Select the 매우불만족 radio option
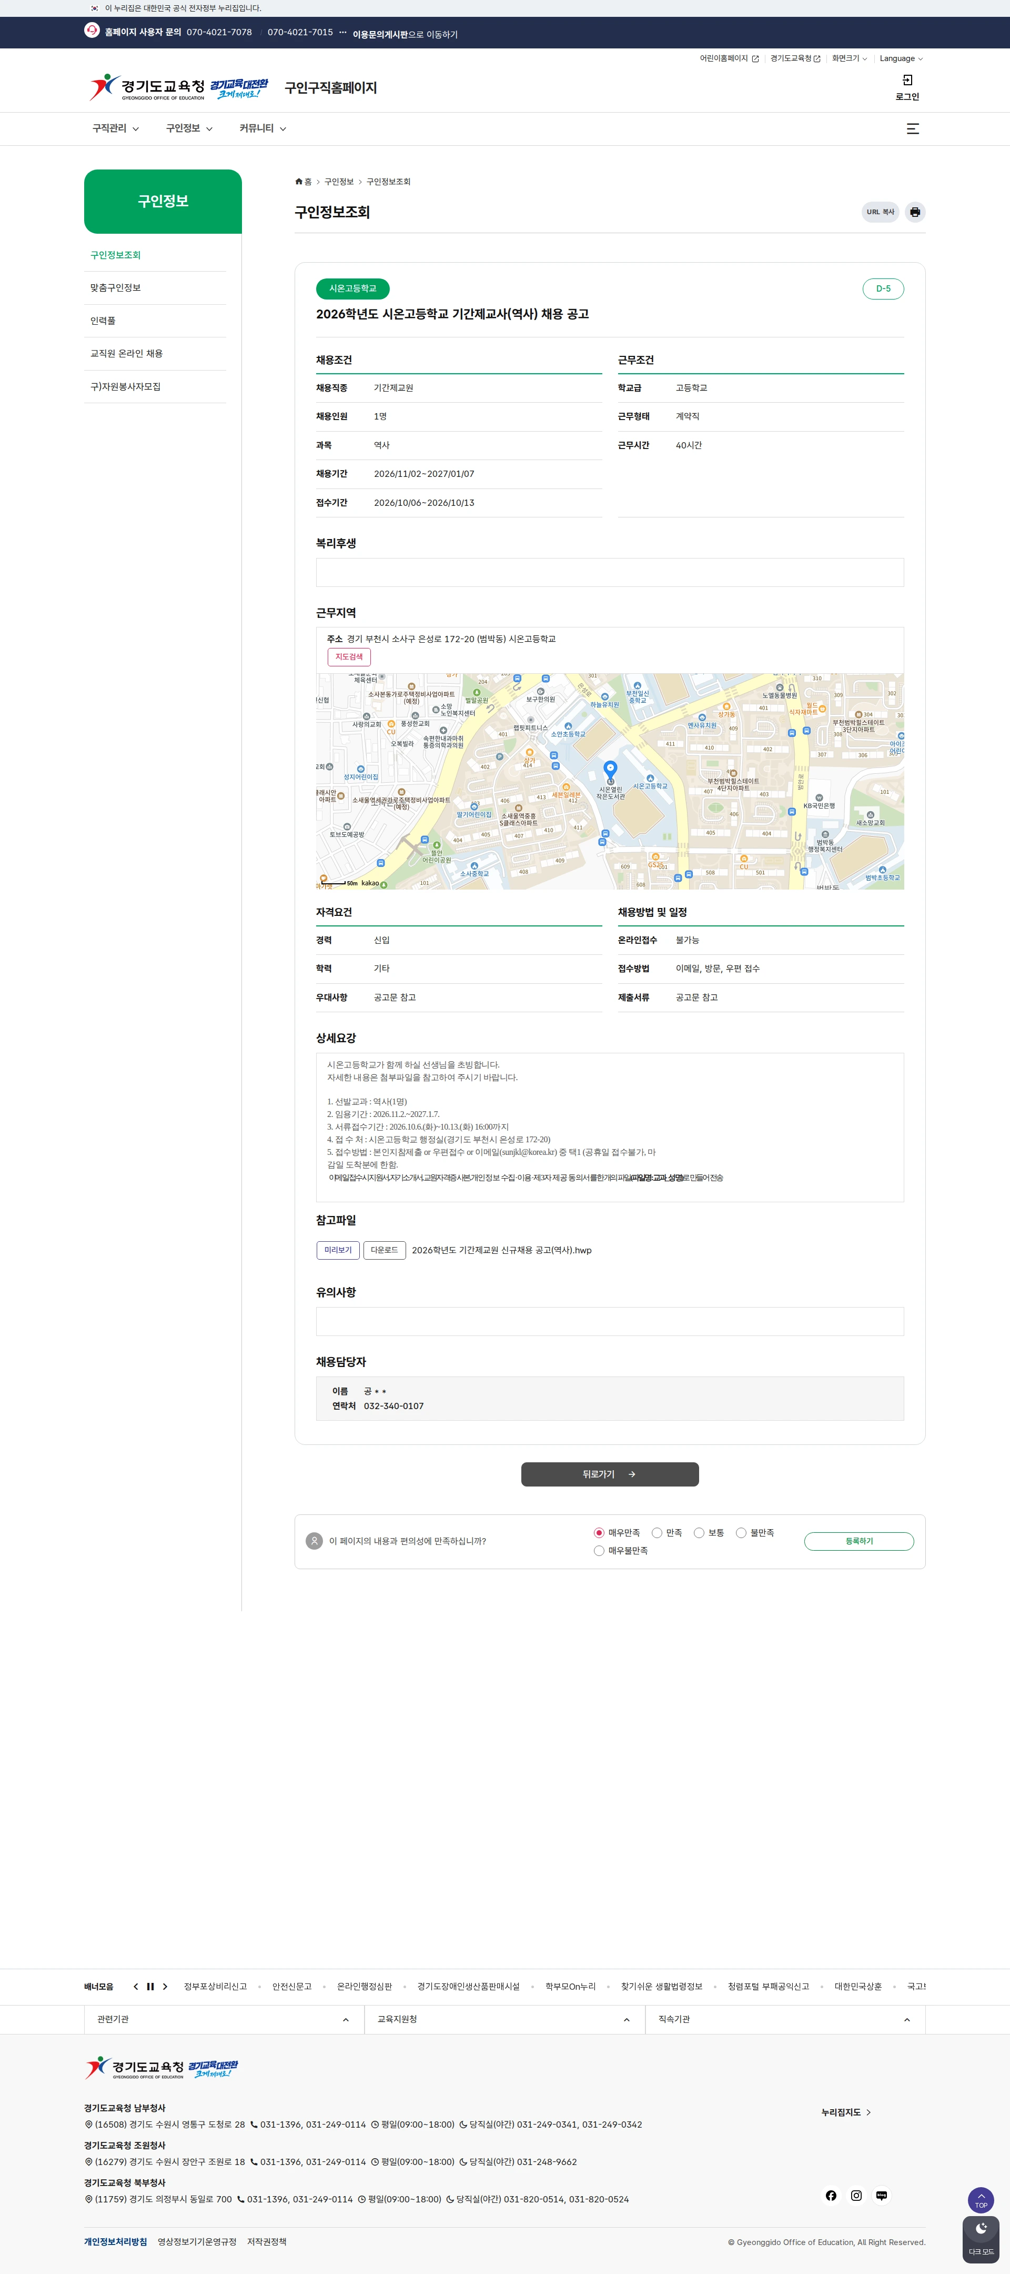 [599, 1551]
